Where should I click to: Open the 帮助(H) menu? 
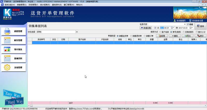[79, 5]
